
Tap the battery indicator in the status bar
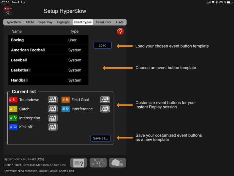[x=230, y=2]
